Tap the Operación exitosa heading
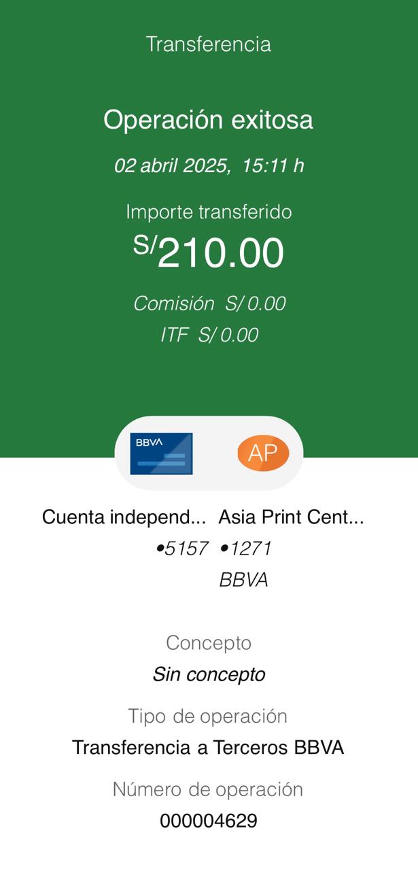Screen dimensions: 418x871 pyautogui.click(x=209, y=120)
